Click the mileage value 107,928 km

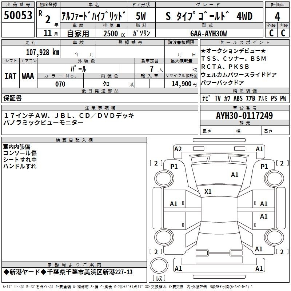[x=42, y=52]
